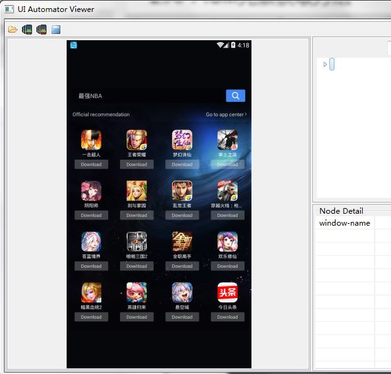Image resolution: width=391 pixels, height=374 pixels.
Task: Click the Node Detail panel header
Action: 341,211
